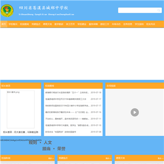Click the bottom 党建视点 panel title
Viewport: 164px width, 164px height.
click(63, 158)
